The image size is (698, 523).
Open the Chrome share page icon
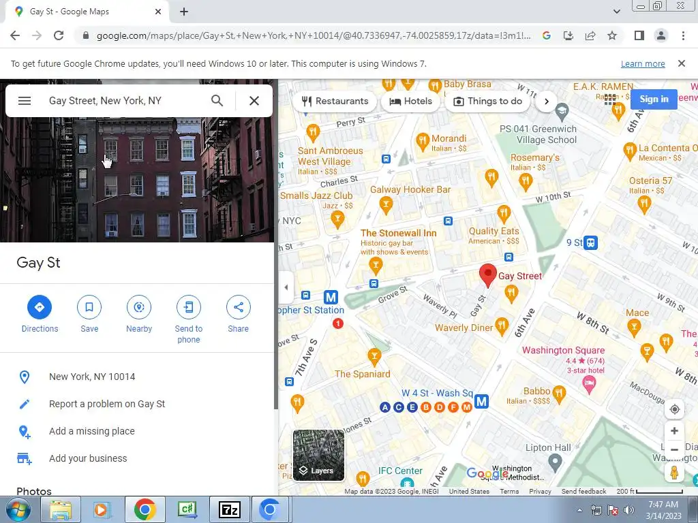click(590, 35)
